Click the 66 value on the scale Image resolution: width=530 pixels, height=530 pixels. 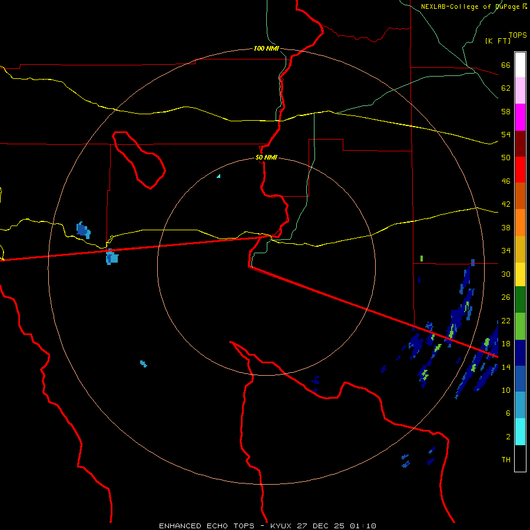pyautogui.click(x=506, y=65)
